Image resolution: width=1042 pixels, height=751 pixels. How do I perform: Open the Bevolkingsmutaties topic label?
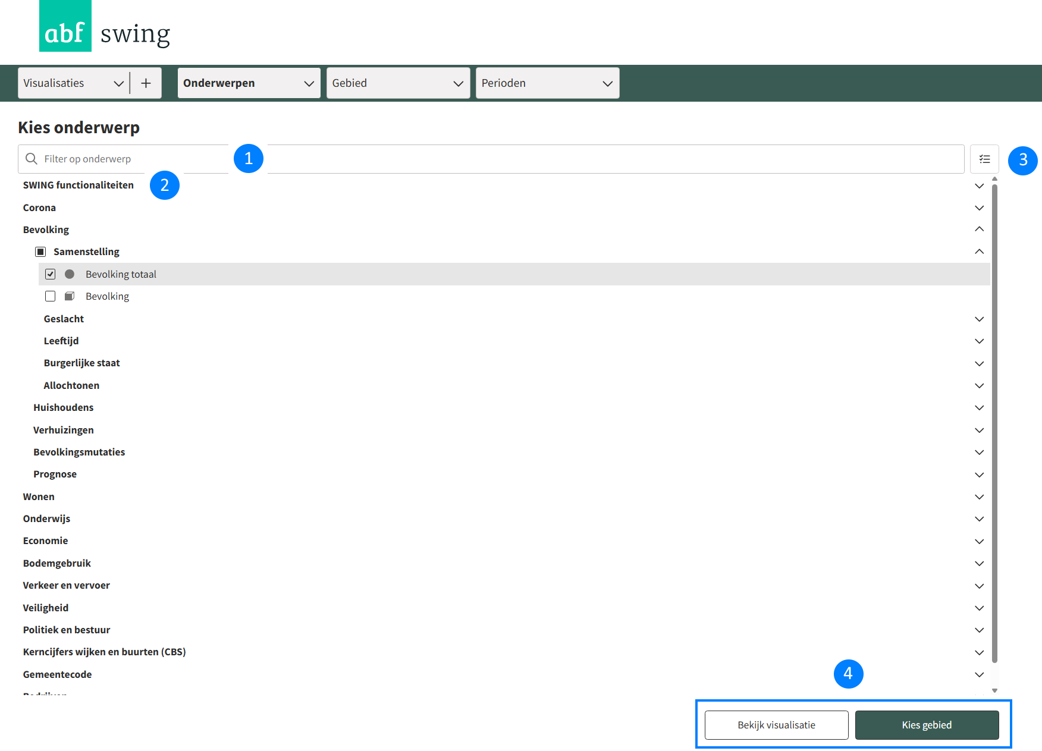coord(79,452)
